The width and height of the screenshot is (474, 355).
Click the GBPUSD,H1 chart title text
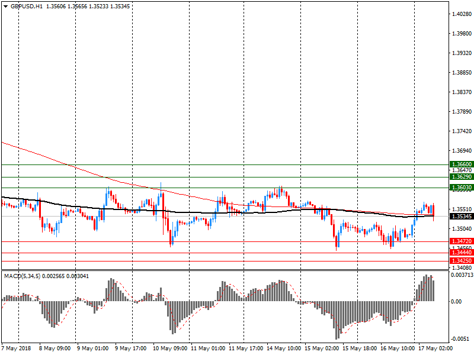26,6
